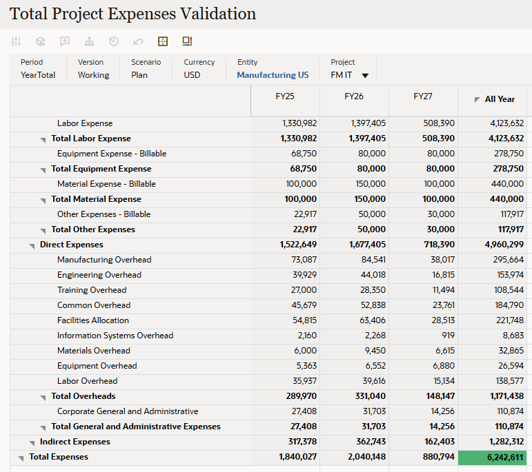The height and width of the screenshot is (472, 532).
Task: Collapse the All Year column triangle
Action: pos(477,100)
